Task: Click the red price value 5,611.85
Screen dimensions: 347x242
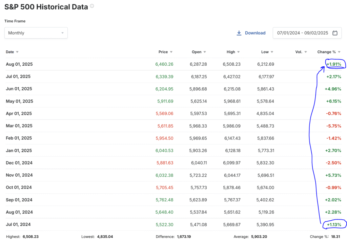Action: point(165,126)
